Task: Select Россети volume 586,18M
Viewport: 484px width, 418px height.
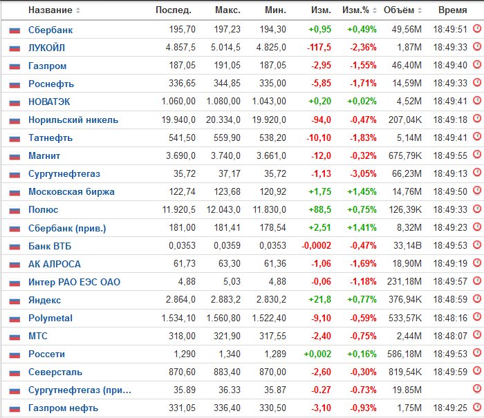Action: click(x=404, y=354)
